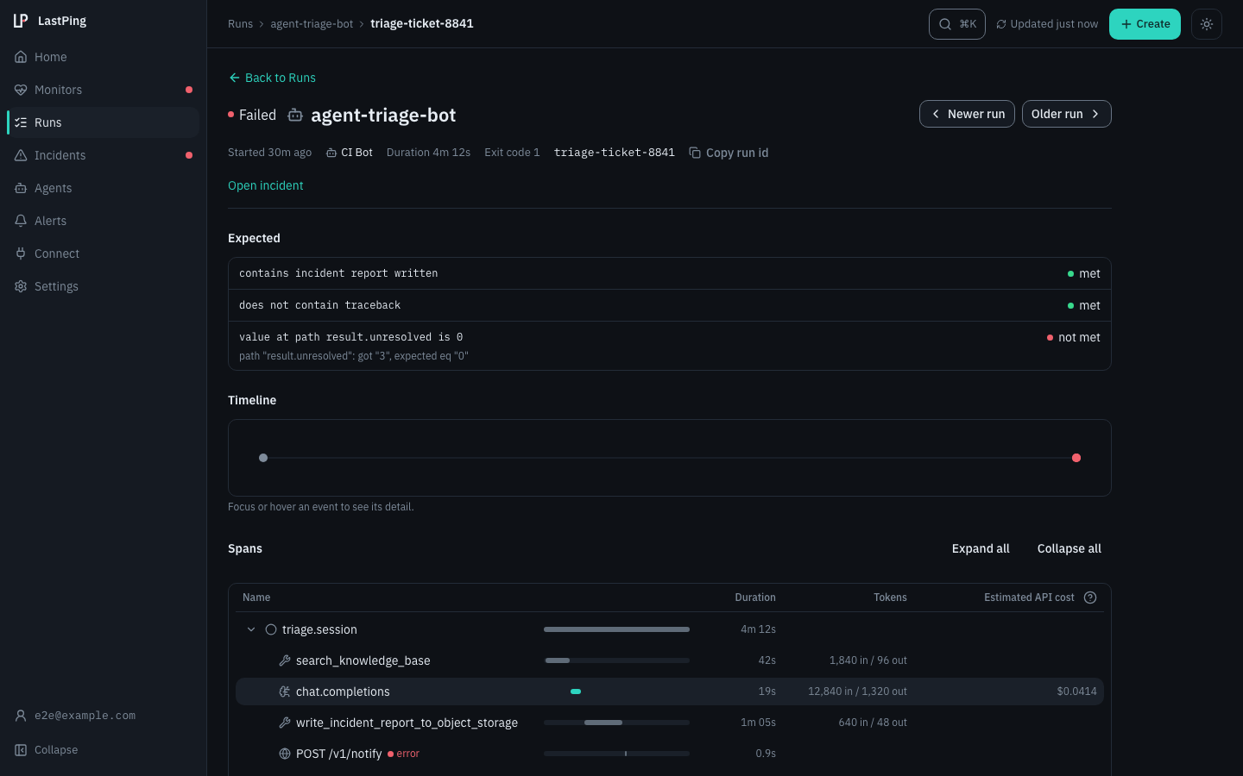Screen dimensions: 1243x776
Task: Click the POST /v1/notify globe icon
Action: point(285,754)
